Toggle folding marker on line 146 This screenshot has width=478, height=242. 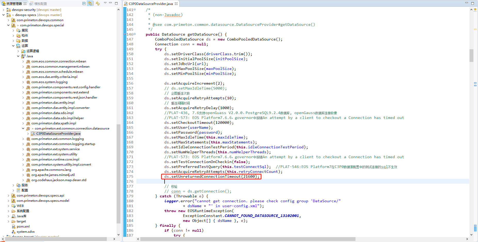pos(135,34)
